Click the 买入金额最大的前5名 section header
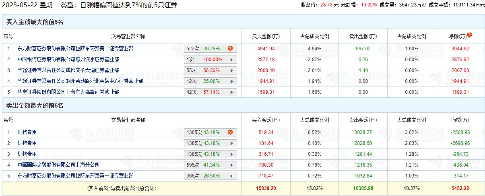Screen dimensions: 485x196 tap(35, 22)
